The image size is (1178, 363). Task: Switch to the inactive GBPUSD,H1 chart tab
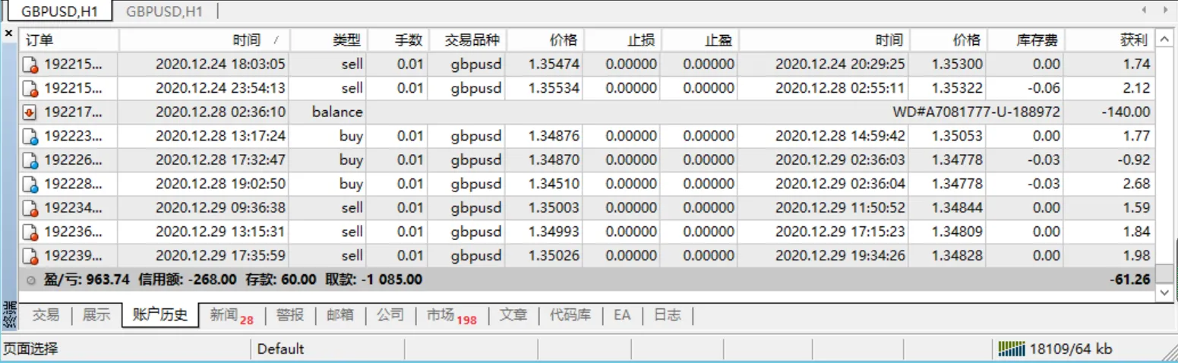point(164,11)
